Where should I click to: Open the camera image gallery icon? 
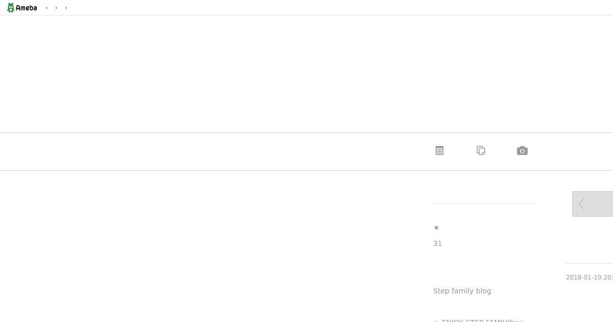522,151
